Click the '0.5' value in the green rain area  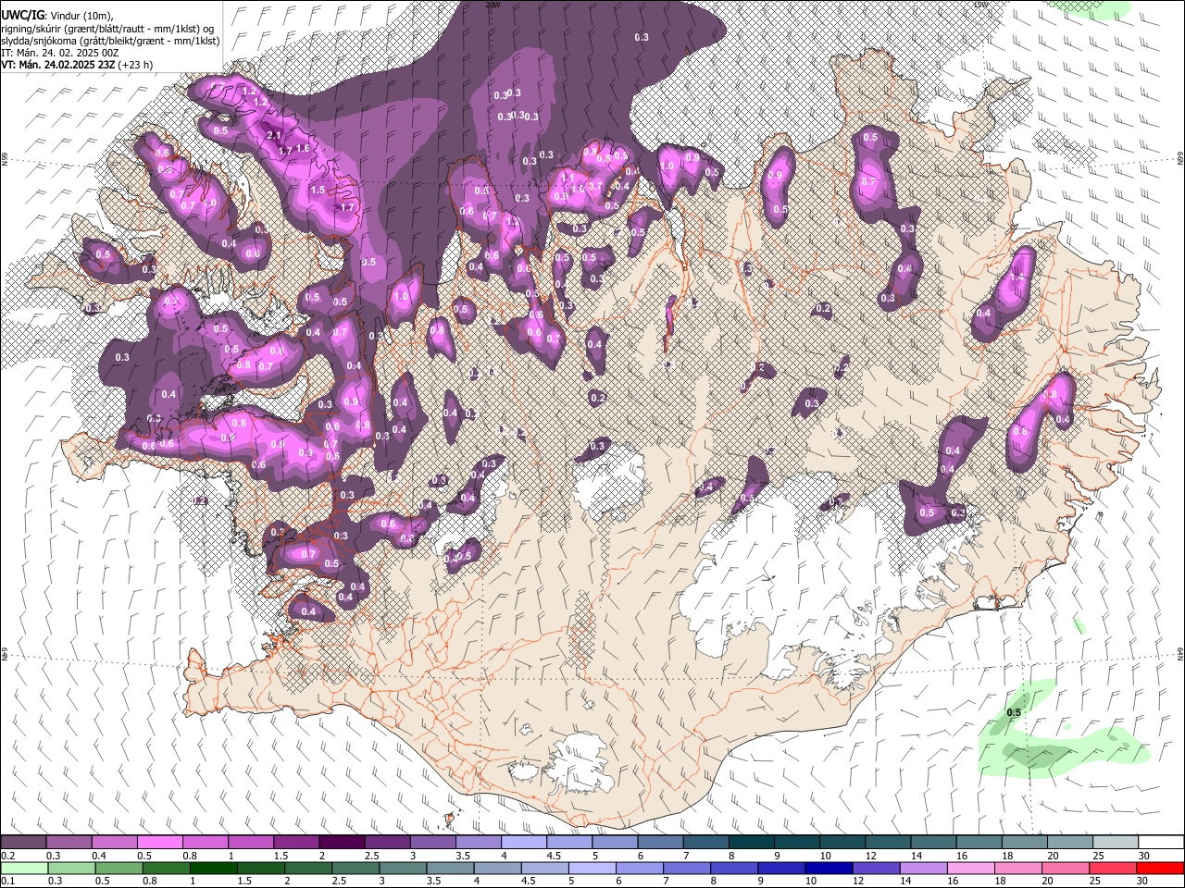(x=1014, y=713)
